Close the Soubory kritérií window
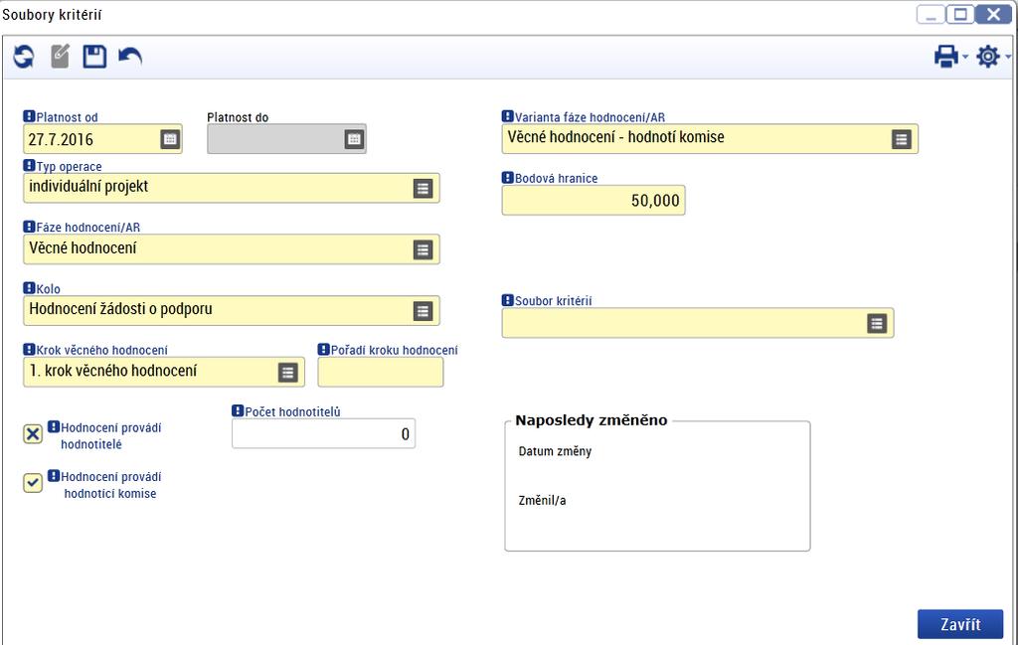Screen dimensions: 1018x645 pos(993,14)
